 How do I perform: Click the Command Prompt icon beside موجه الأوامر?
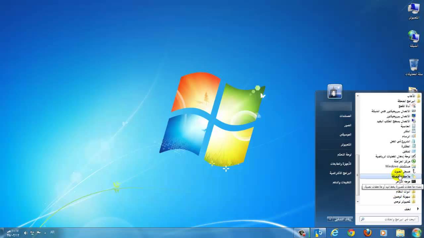click(414, 181)
